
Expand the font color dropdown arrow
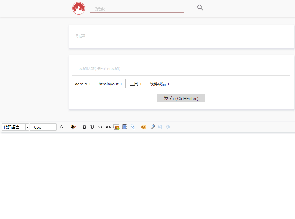67,127
